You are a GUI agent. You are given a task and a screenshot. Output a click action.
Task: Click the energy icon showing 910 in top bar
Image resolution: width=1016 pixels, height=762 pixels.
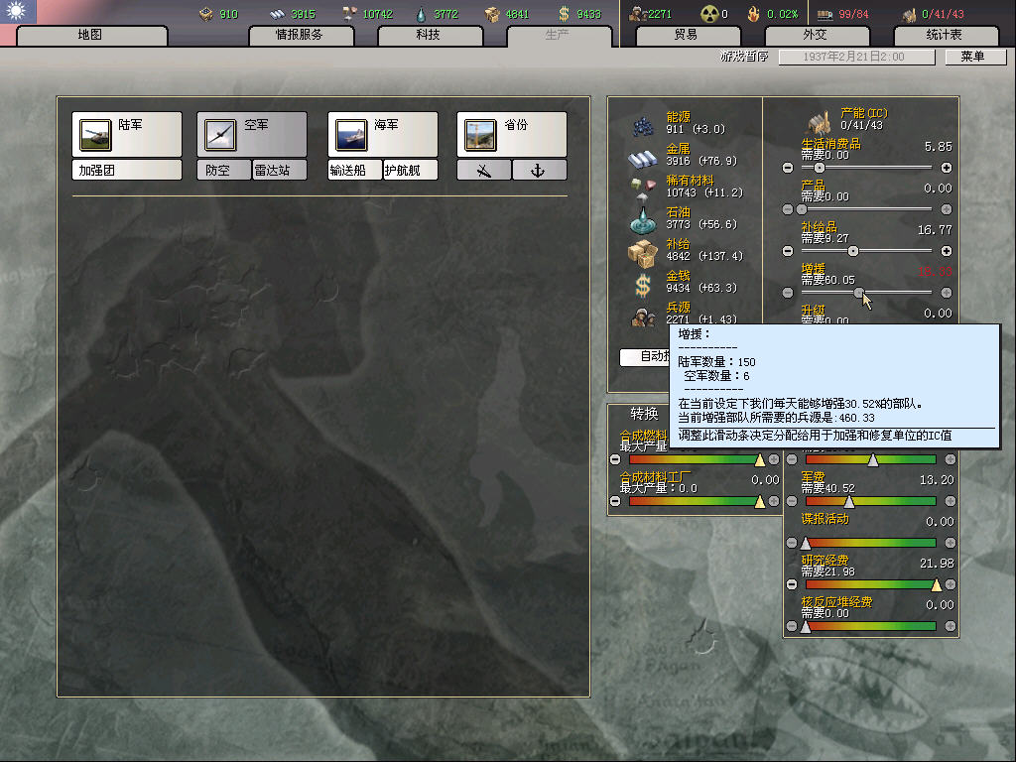[x=206, y=14]
